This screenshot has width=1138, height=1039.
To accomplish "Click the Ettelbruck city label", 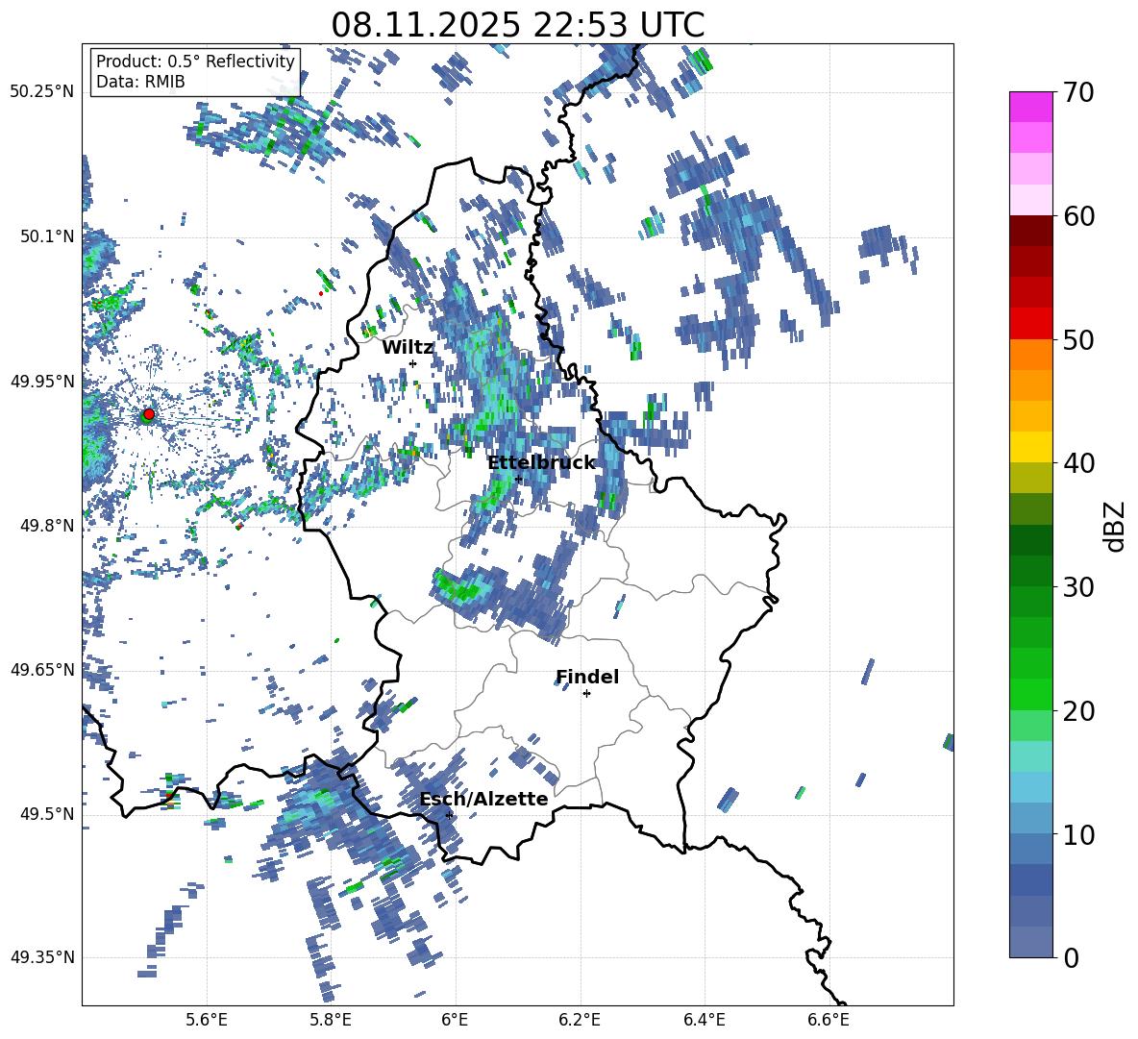I will 541,463.
